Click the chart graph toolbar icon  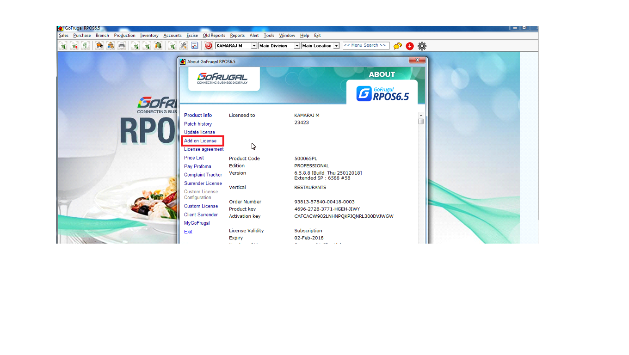tap(195, 45)
